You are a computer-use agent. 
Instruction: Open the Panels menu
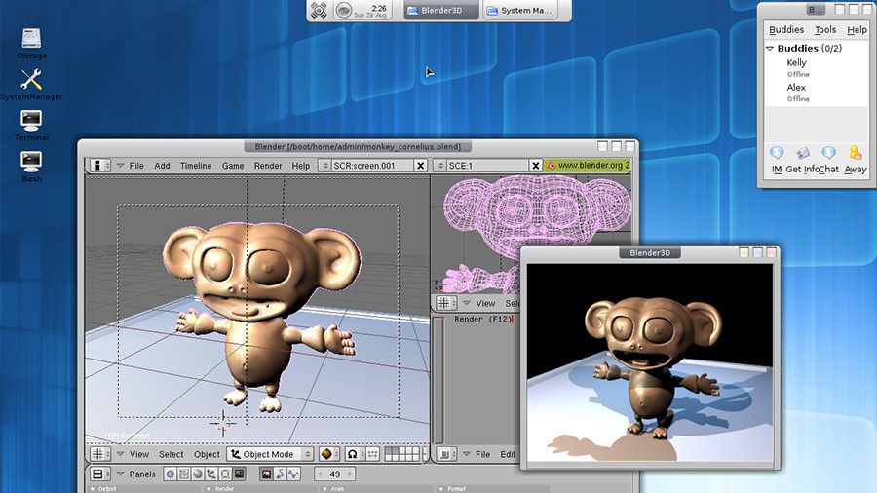(142, 474)
